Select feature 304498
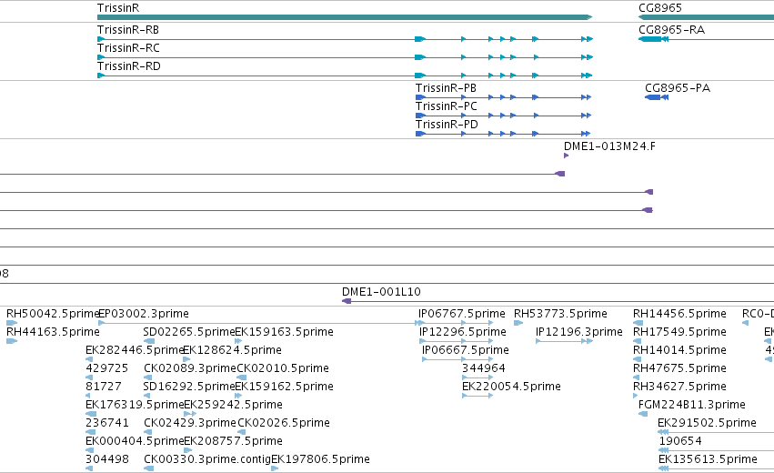 coord(107,460)
